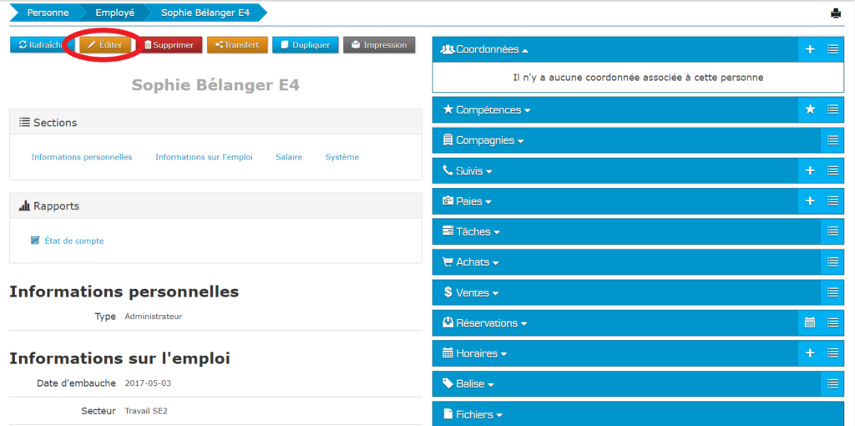Click the star icon in Compétences bar
Screen dimensions: 855x426
tap(809, 109)
